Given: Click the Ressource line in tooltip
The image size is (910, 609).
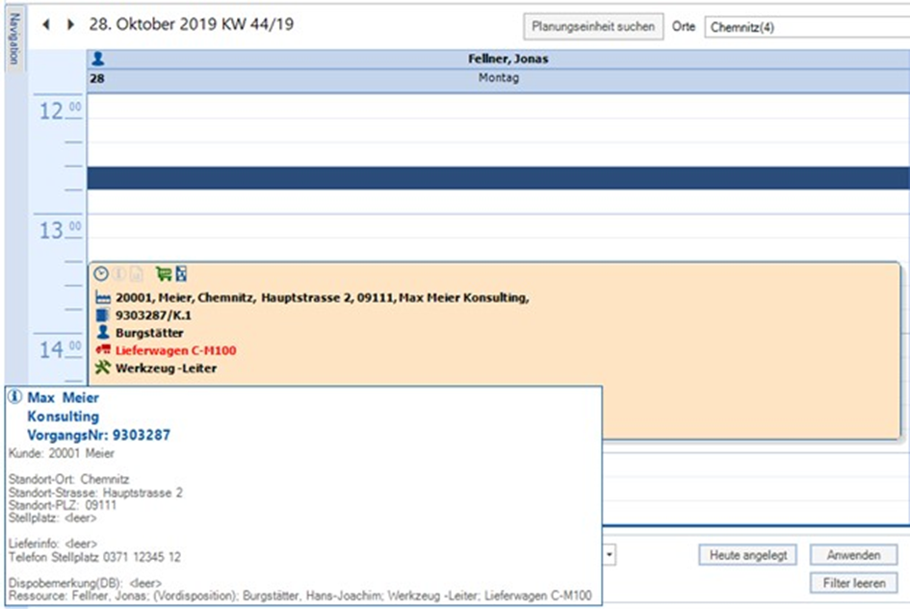Looking at the screenshot, I should coord(300,596).
